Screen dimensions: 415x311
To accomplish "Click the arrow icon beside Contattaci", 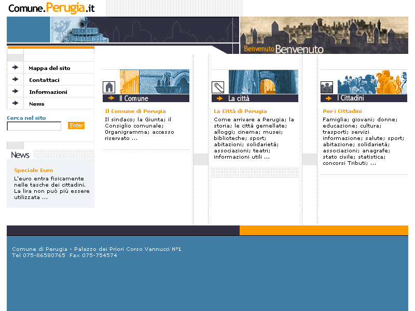I will pyautogui.click(x=16, y=79).
